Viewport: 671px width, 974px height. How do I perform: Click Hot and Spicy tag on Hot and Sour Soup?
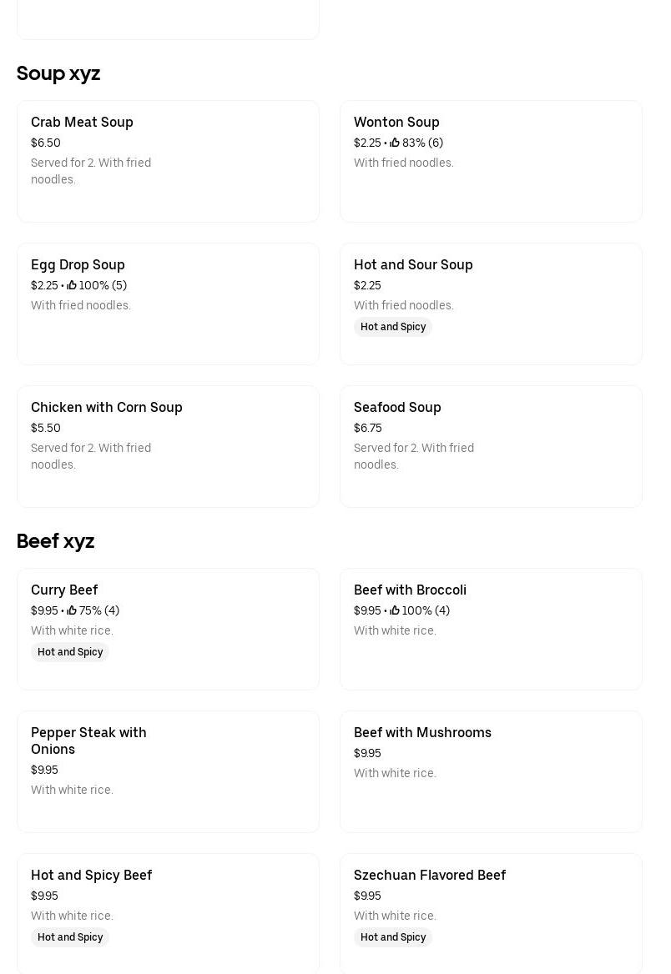(393, 327)
